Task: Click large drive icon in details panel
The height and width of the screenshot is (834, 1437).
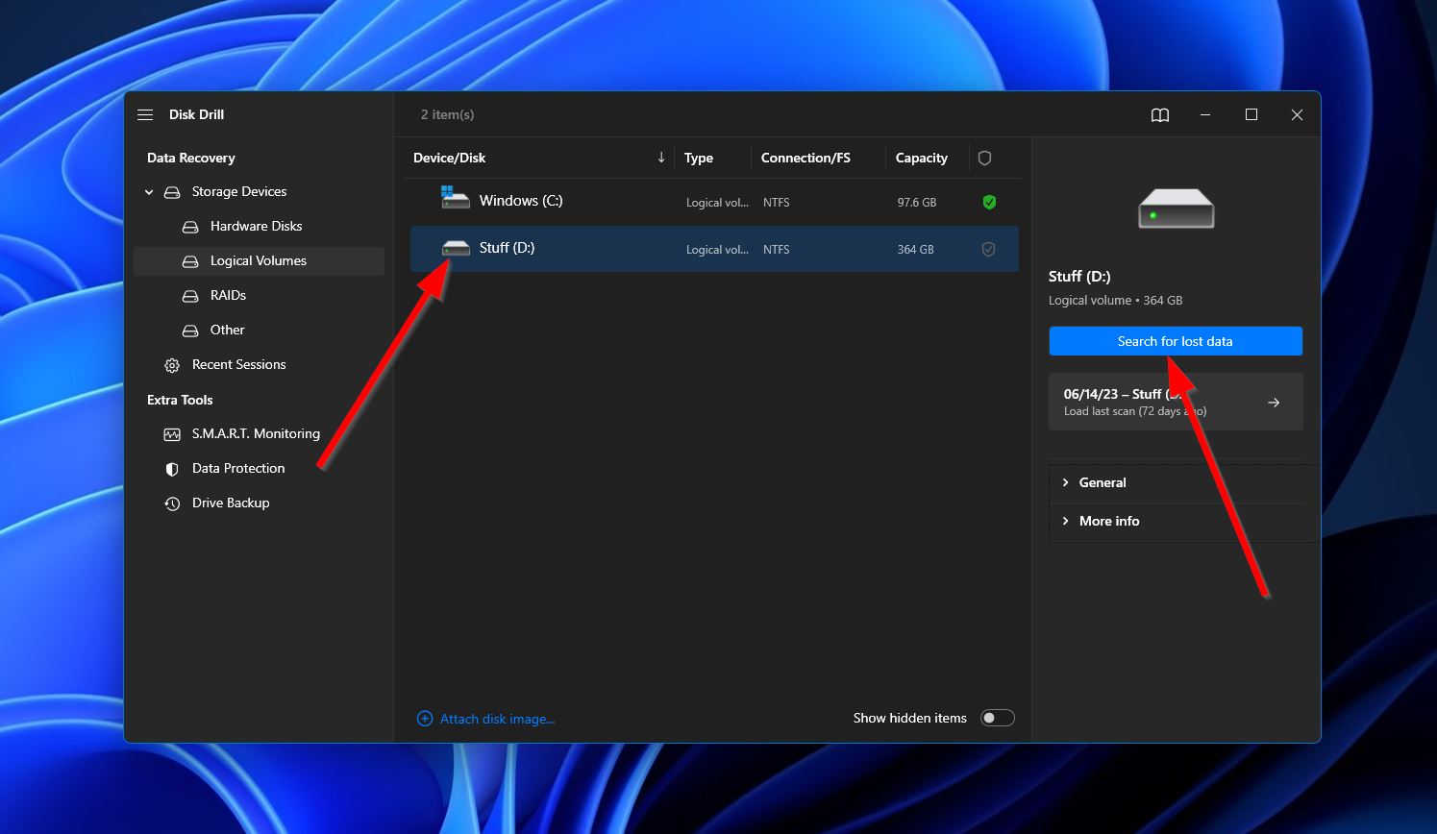Action: point(1176,208)
